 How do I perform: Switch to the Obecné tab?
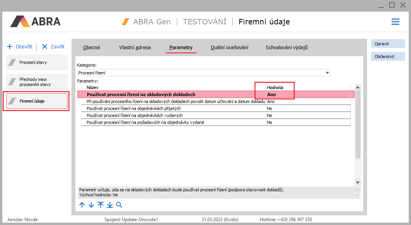pyautogui.click(x=91, y=48)
